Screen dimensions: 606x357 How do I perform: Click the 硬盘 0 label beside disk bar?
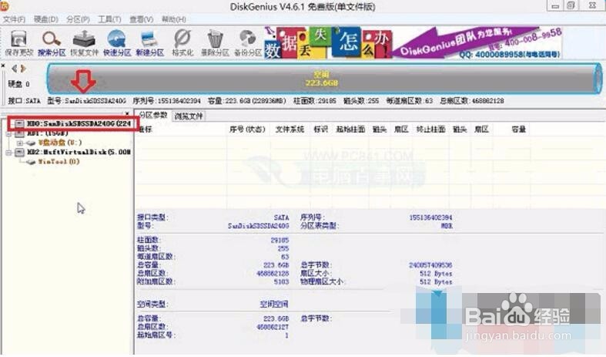18,84
